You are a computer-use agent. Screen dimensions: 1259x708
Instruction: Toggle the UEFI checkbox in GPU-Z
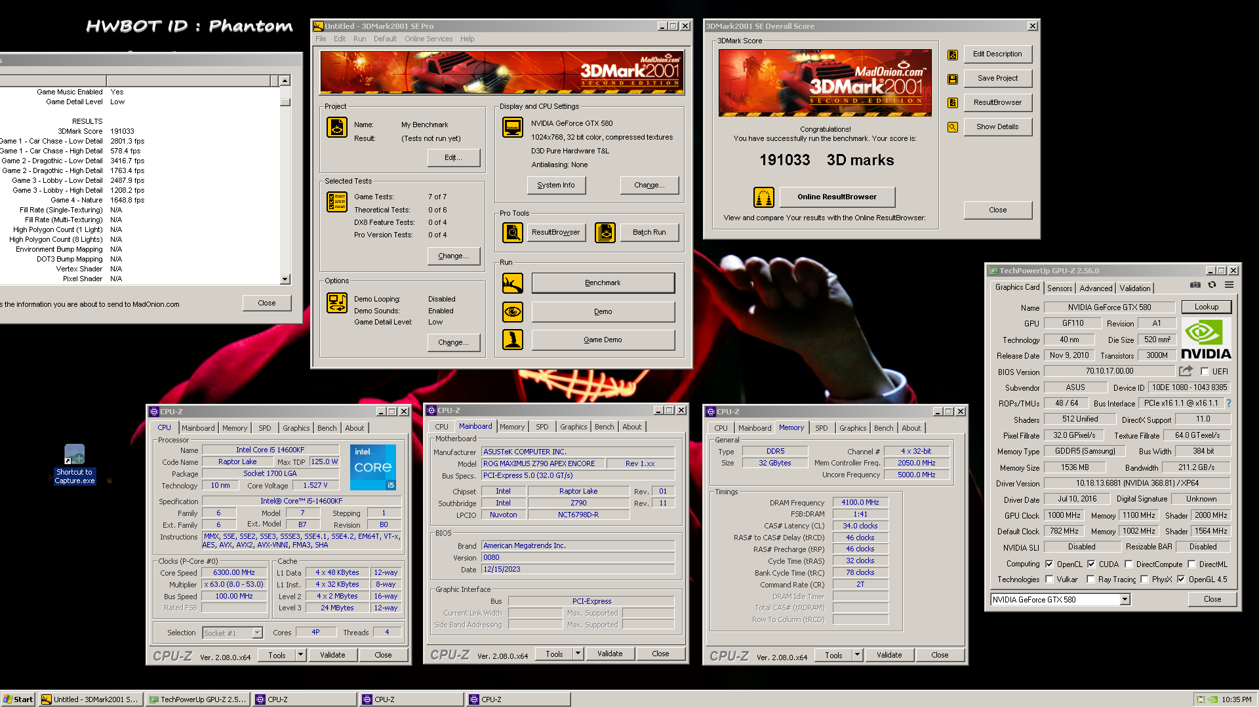[x=1205, y=372]
